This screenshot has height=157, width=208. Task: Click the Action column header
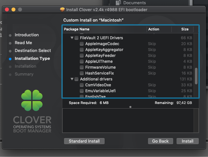(x=159, y=29)
